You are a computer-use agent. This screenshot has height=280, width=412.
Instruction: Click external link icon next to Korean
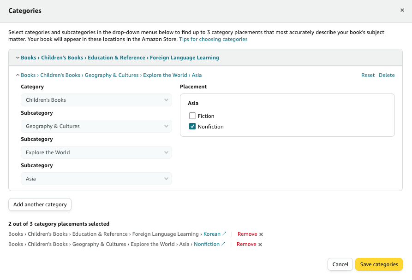click(225, 234)
